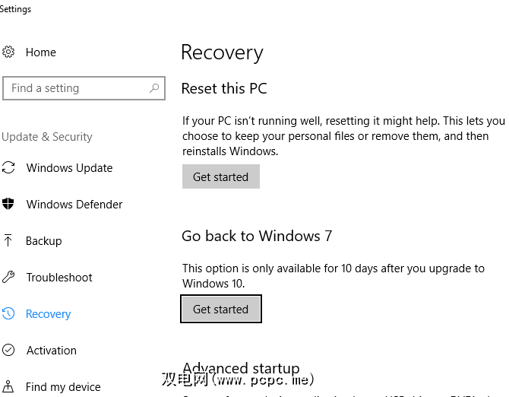The width and height of the screenshot is (509, 397).
Task: Open the Find my device label
Action: 63,387
